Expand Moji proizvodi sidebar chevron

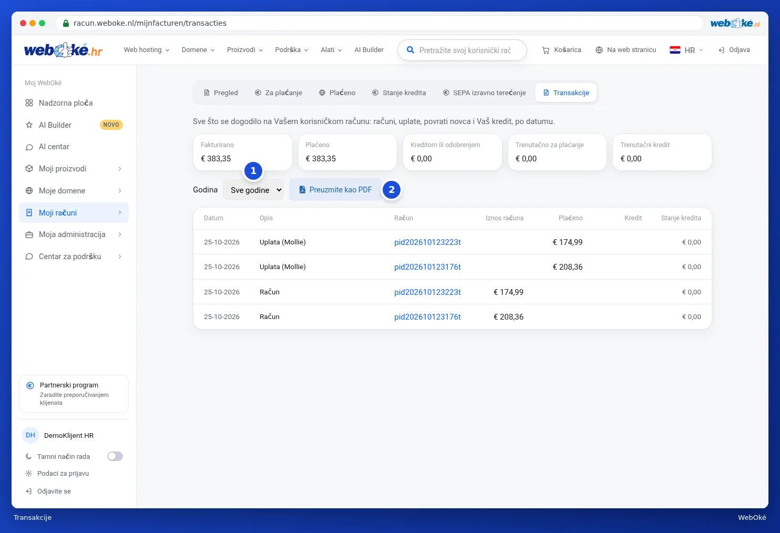click(x=120, y=169)
